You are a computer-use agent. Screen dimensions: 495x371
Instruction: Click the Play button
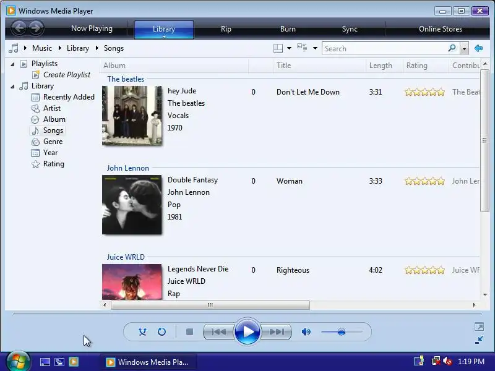tap(247, 331)
